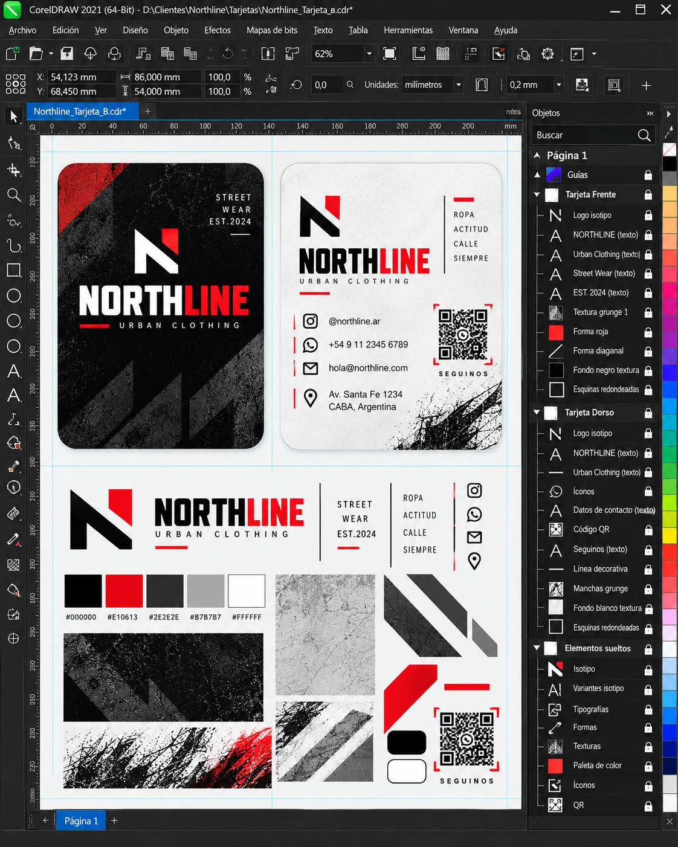Image resolution: width=678 pixels, height=847 pixels.
Task: Select the Freehand curve tool
Action: (x=13, y=221)
